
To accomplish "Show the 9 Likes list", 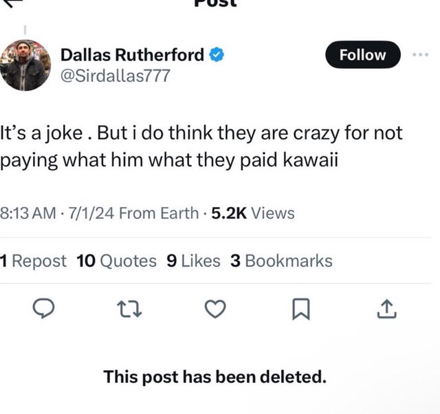I will (x=193, y=261).
